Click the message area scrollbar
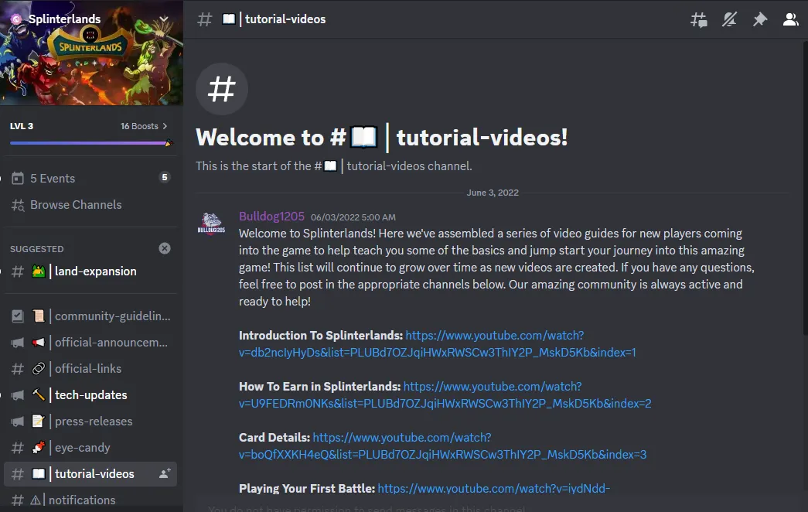 click(x=806, y=188)
